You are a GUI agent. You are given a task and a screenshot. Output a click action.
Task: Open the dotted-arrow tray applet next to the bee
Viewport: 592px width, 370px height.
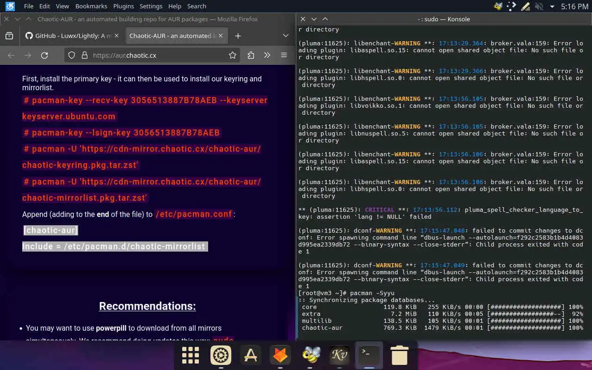coord(512,6)
